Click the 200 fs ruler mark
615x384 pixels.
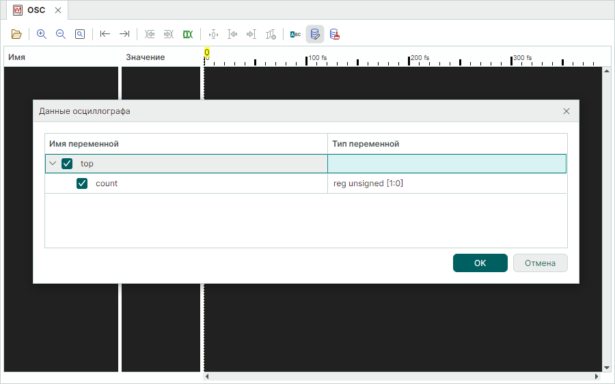(x=420, y=57)
